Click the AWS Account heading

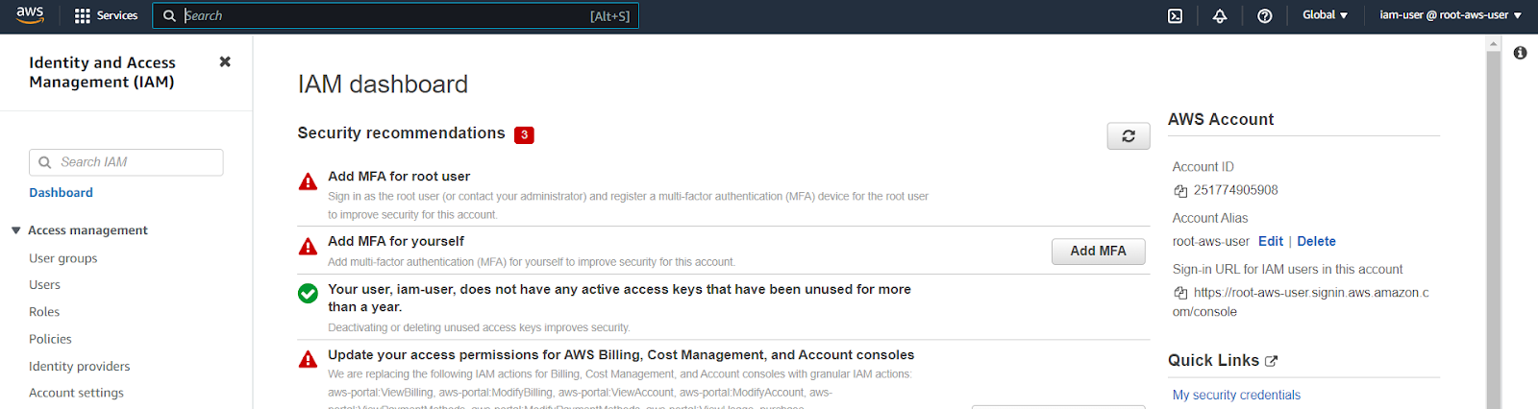coord(1221,120)
